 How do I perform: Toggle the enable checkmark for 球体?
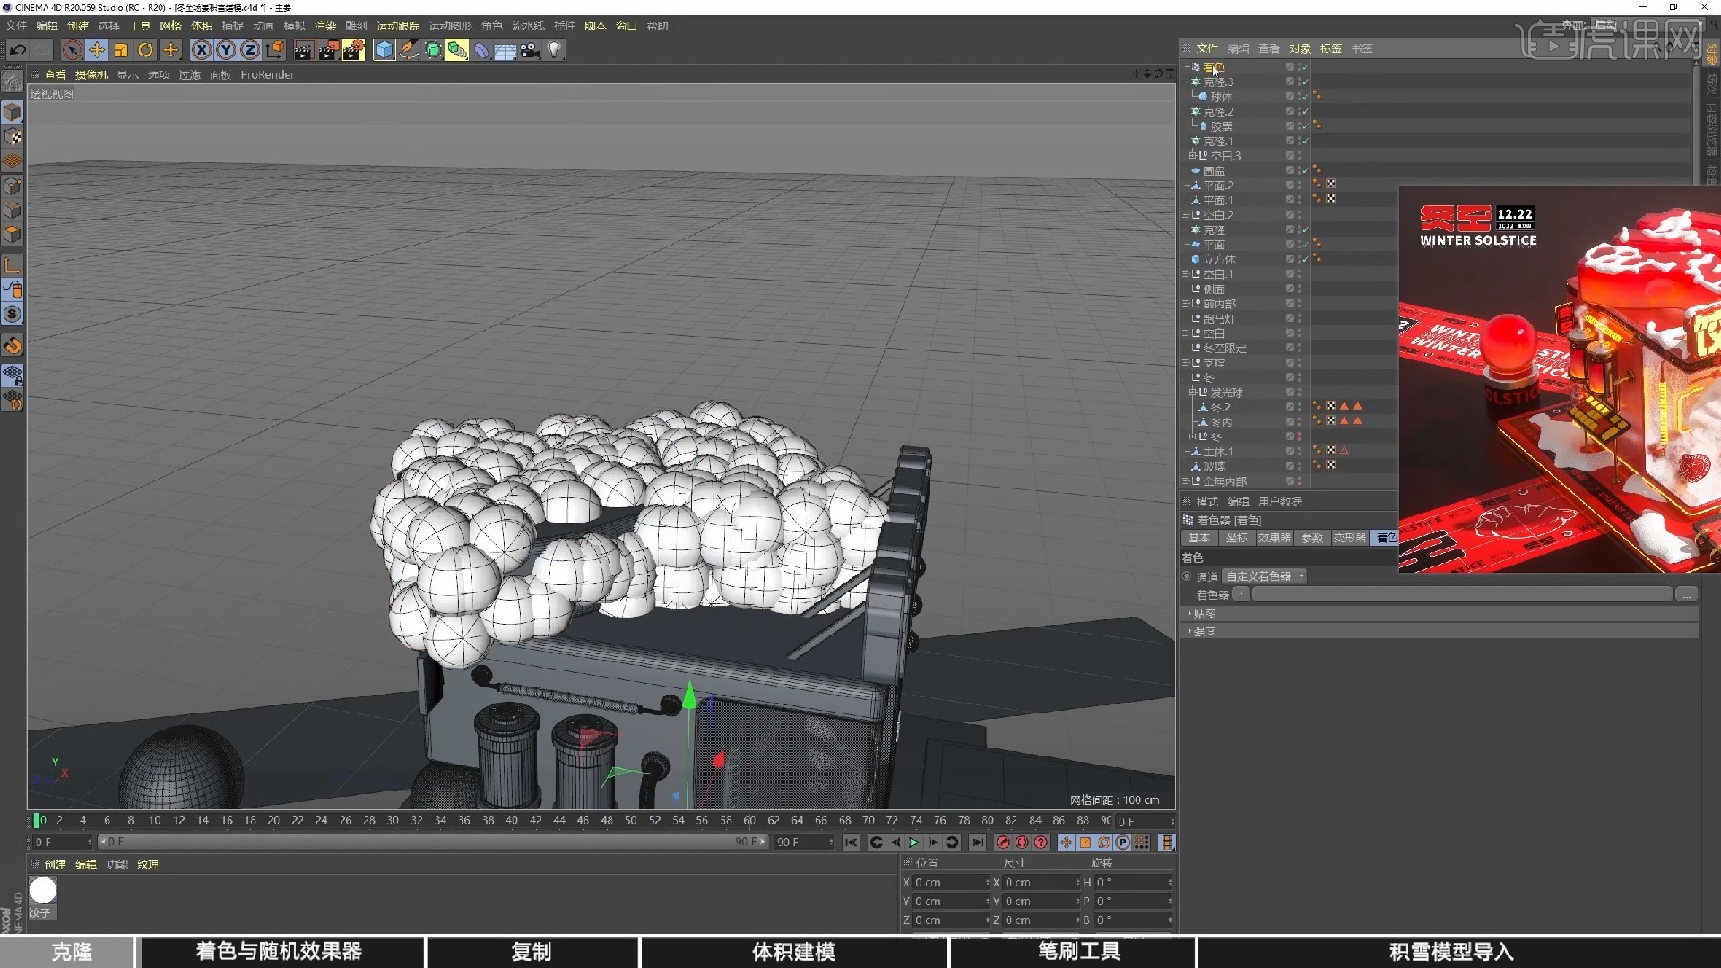pos(1305,97)
